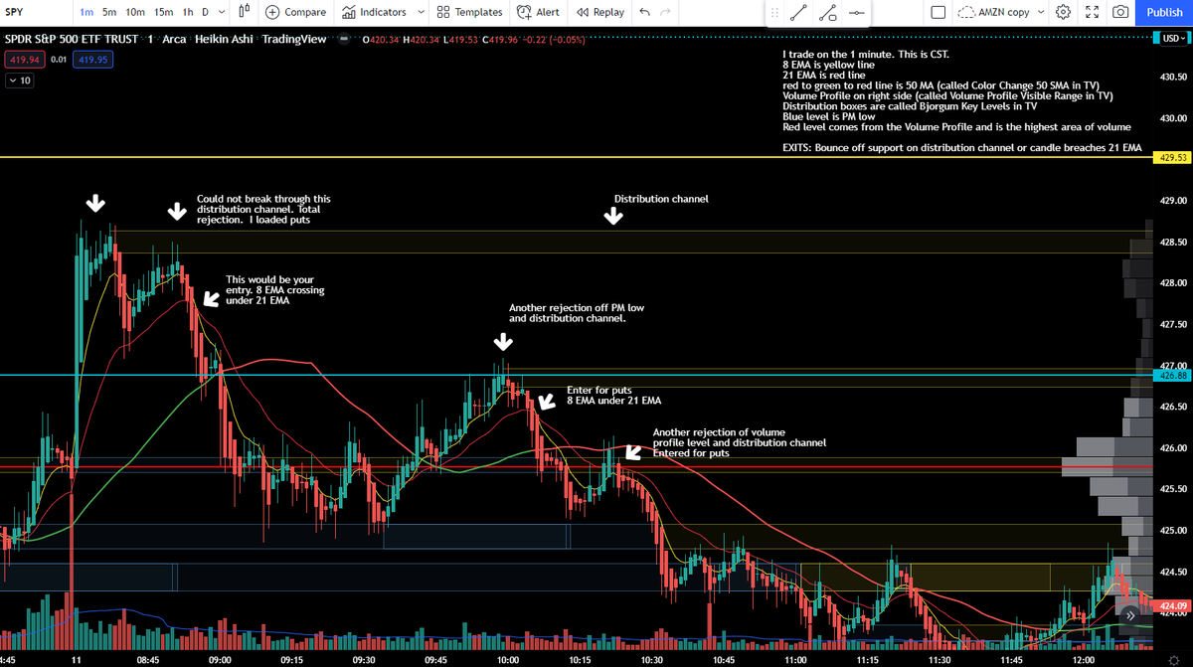The height and width of the screenshot is (667, 1193).
Task: Select the 'Distribution channel' text annotation
Action: coord(661,199)
